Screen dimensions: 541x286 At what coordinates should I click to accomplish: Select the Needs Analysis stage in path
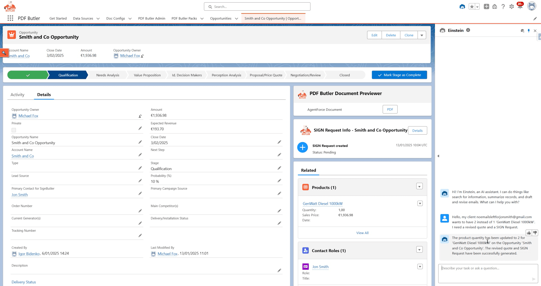coord(108,75)
